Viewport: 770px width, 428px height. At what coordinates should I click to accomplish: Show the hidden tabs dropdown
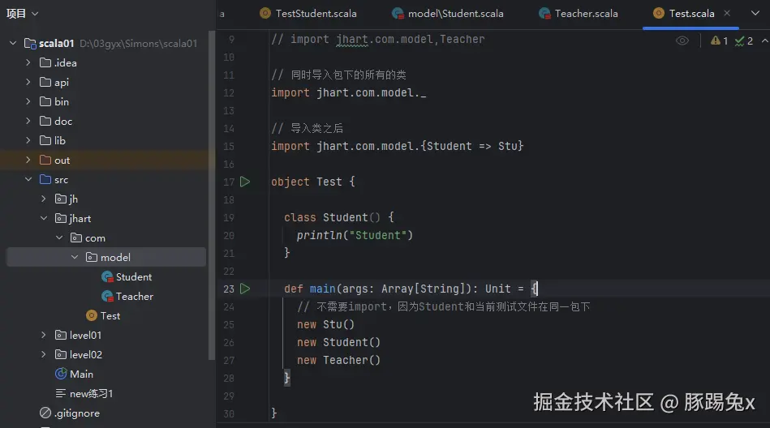point(755,13)
